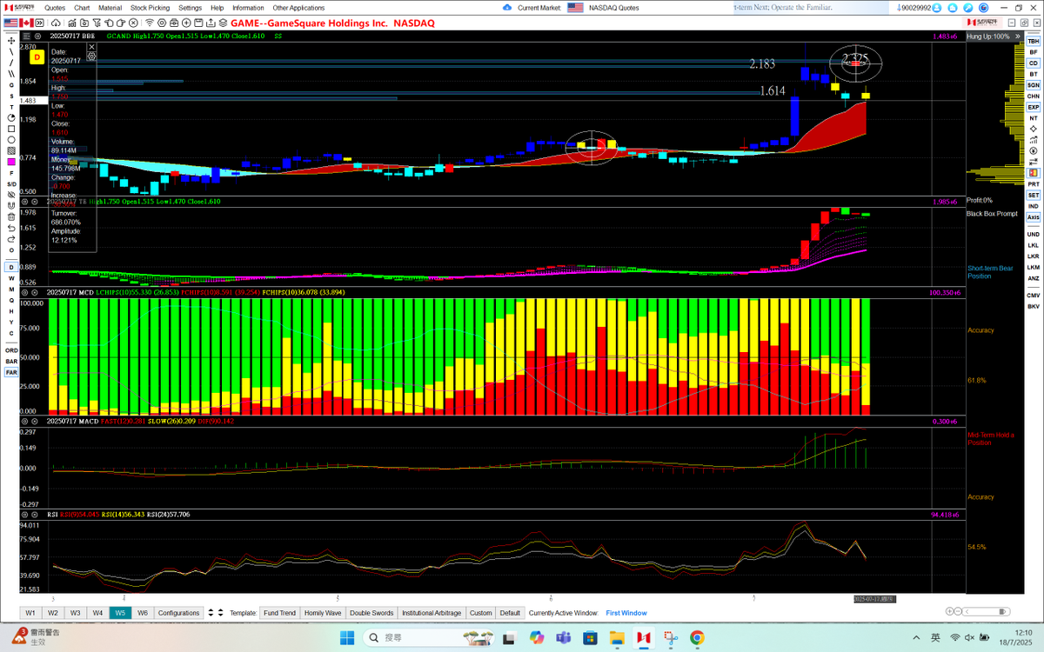Open the data info panel settings gear
The height and width of the screenshot is (652, 1044).
tap(91, 57)
